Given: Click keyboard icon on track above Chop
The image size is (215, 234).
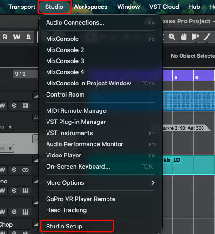Looking at the screenshot, I should (x=26, y=212).
